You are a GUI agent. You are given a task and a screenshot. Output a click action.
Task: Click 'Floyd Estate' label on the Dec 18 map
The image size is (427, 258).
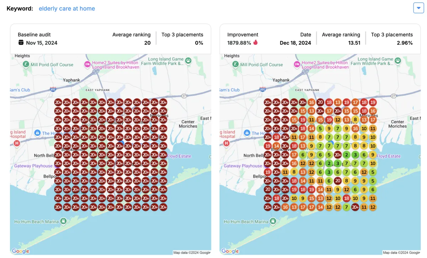pyautogui.click(x=389, y=156)
